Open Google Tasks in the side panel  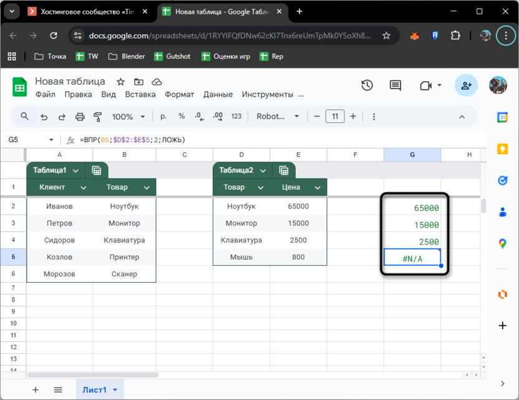pos(503,179)
